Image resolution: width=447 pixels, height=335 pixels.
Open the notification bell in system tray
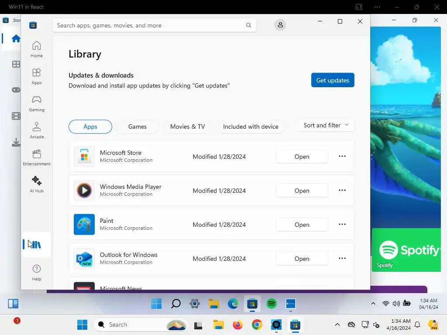pos(417,325)
